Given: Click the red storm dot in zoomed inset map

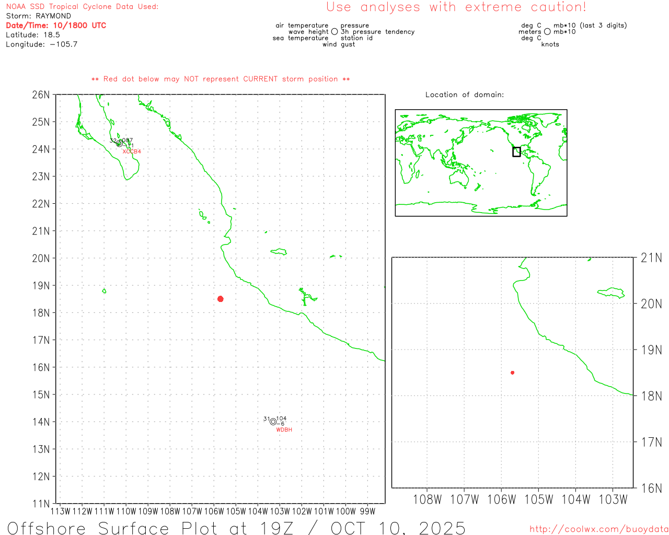Looking at the screenshot, I should [512, 373].
